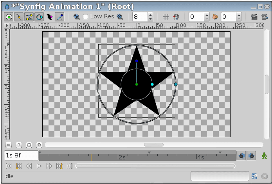Viewport: 272px width, 184px height.
Task: Click the teal outer circle radius handle
Action: tap(176, 84)
